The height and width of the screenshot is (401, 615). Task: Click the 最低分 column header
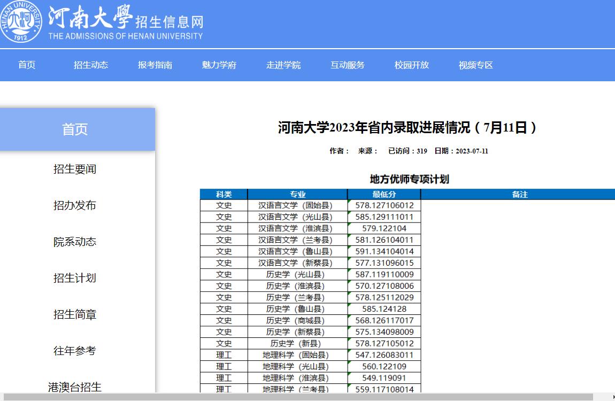click(384, 194)
